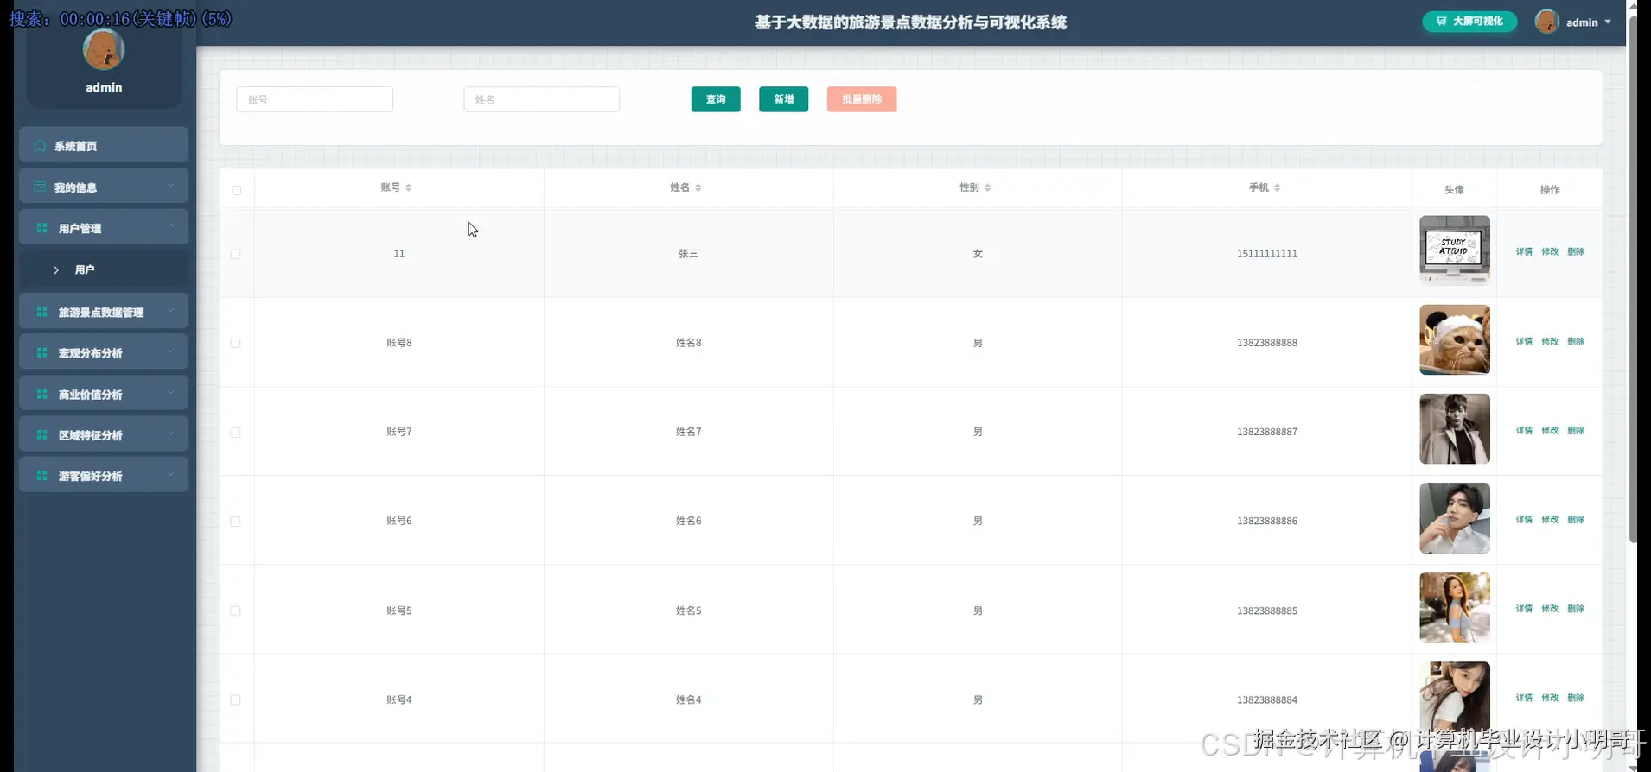1651x772 pixels.
Task: Check the row for 账号7
Action: click(x=235, y=433)
